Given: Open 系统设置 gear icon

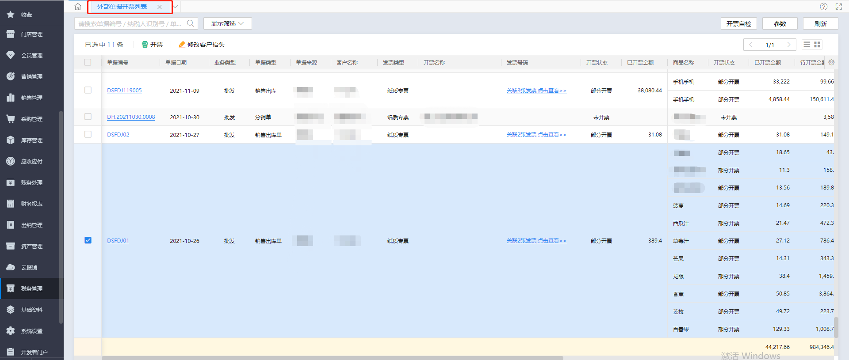Looking at the screenshot, I should pos(11,331).
